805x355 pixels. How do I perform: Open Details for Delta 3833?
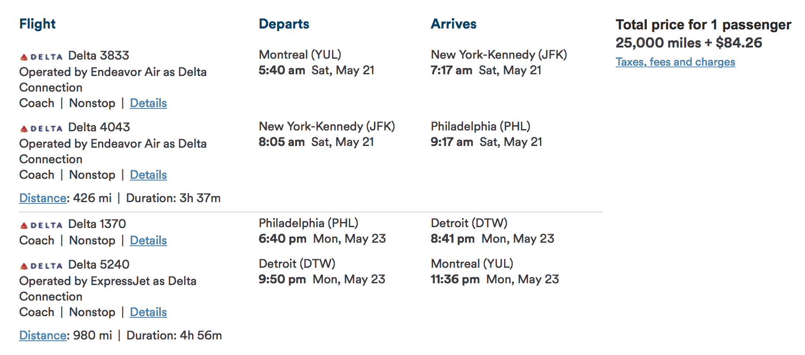pos(148,103)
